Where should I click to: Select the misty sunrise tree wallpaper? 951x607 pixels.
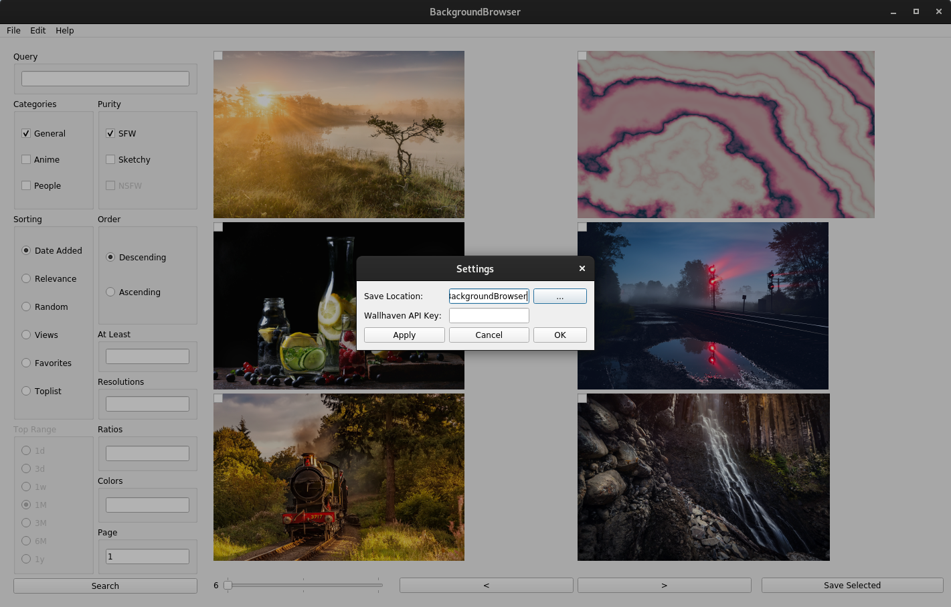339,135
